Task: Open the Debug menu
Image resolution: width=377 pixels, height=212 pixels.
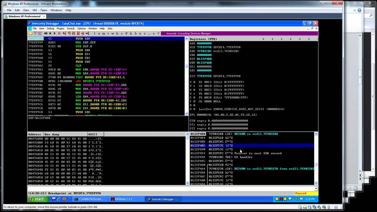Action: point(50,29)
